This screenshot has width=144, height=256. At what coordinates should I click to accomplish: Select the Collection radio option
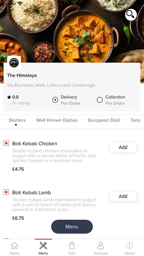[x=100, y=100]
